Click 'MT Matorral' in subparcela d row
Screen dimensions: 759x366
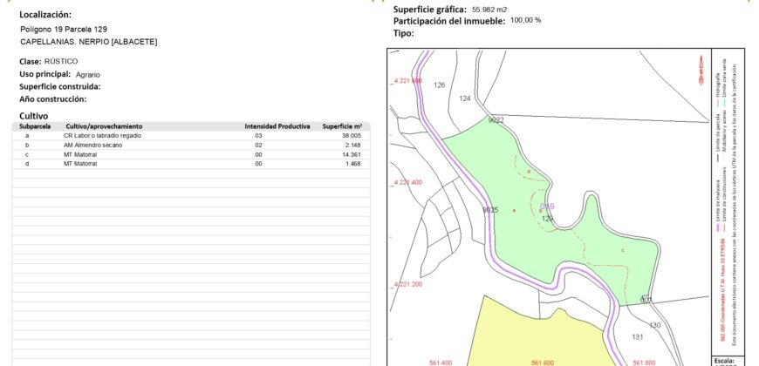tap(80, 164)
